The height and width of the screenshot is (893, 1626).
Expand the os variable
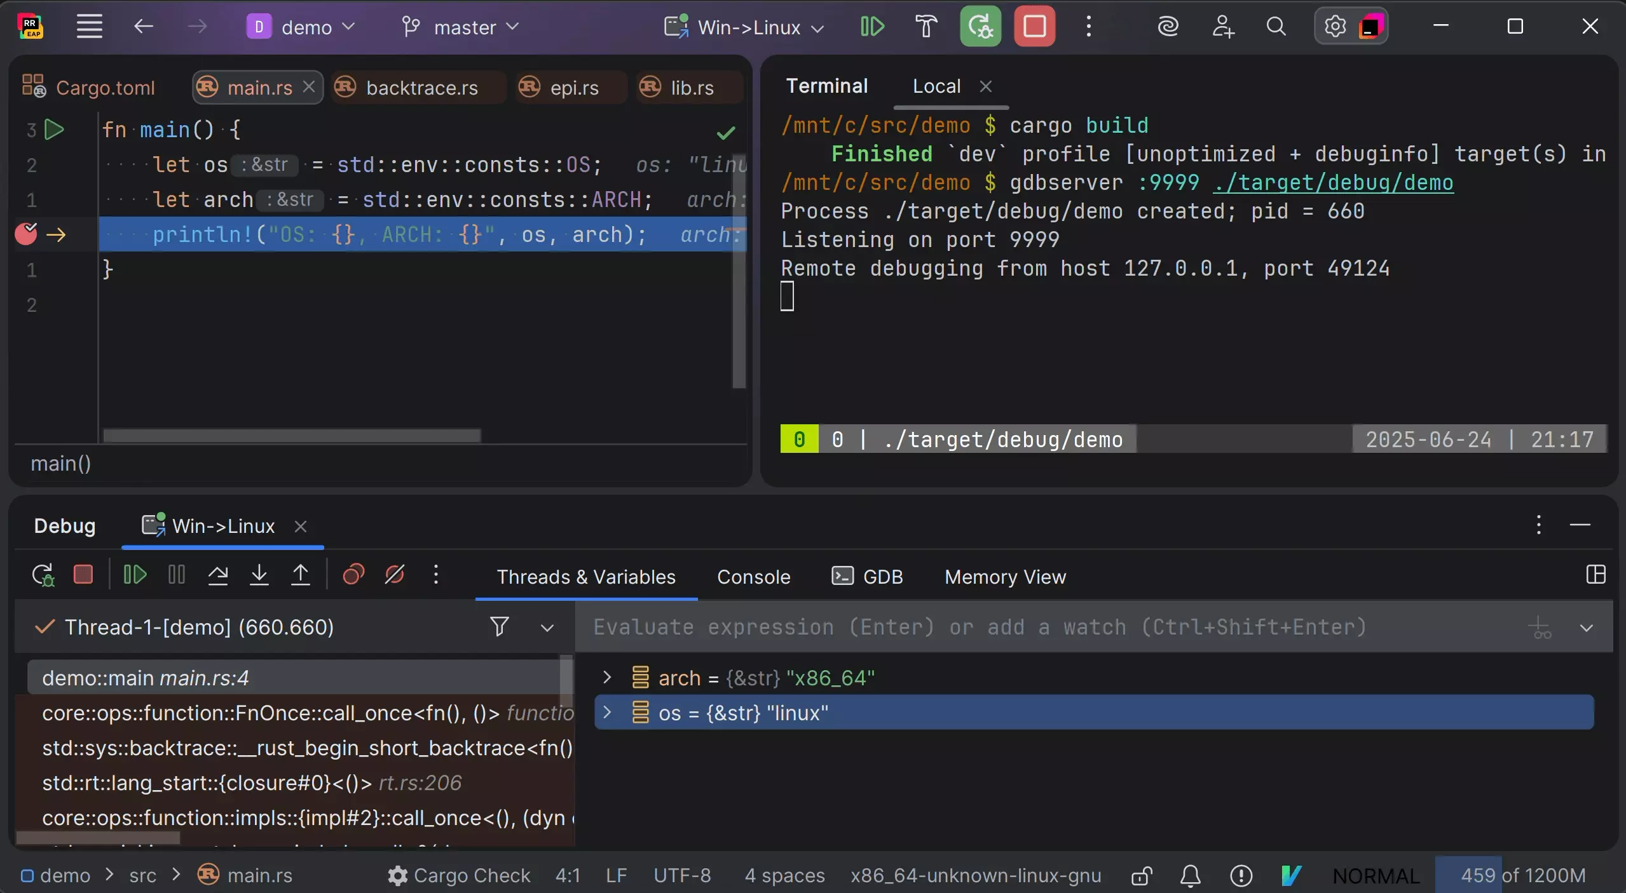(606, 713)
